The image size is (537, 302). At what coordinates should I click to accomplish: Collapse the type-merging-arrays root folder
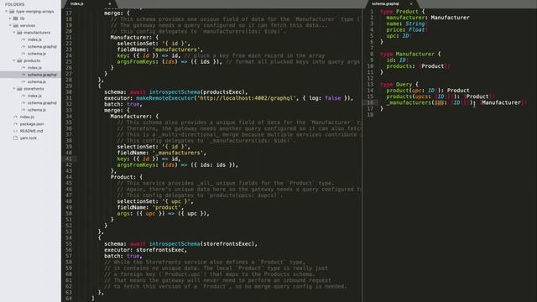pyautogui.click(x=6, y=11)
